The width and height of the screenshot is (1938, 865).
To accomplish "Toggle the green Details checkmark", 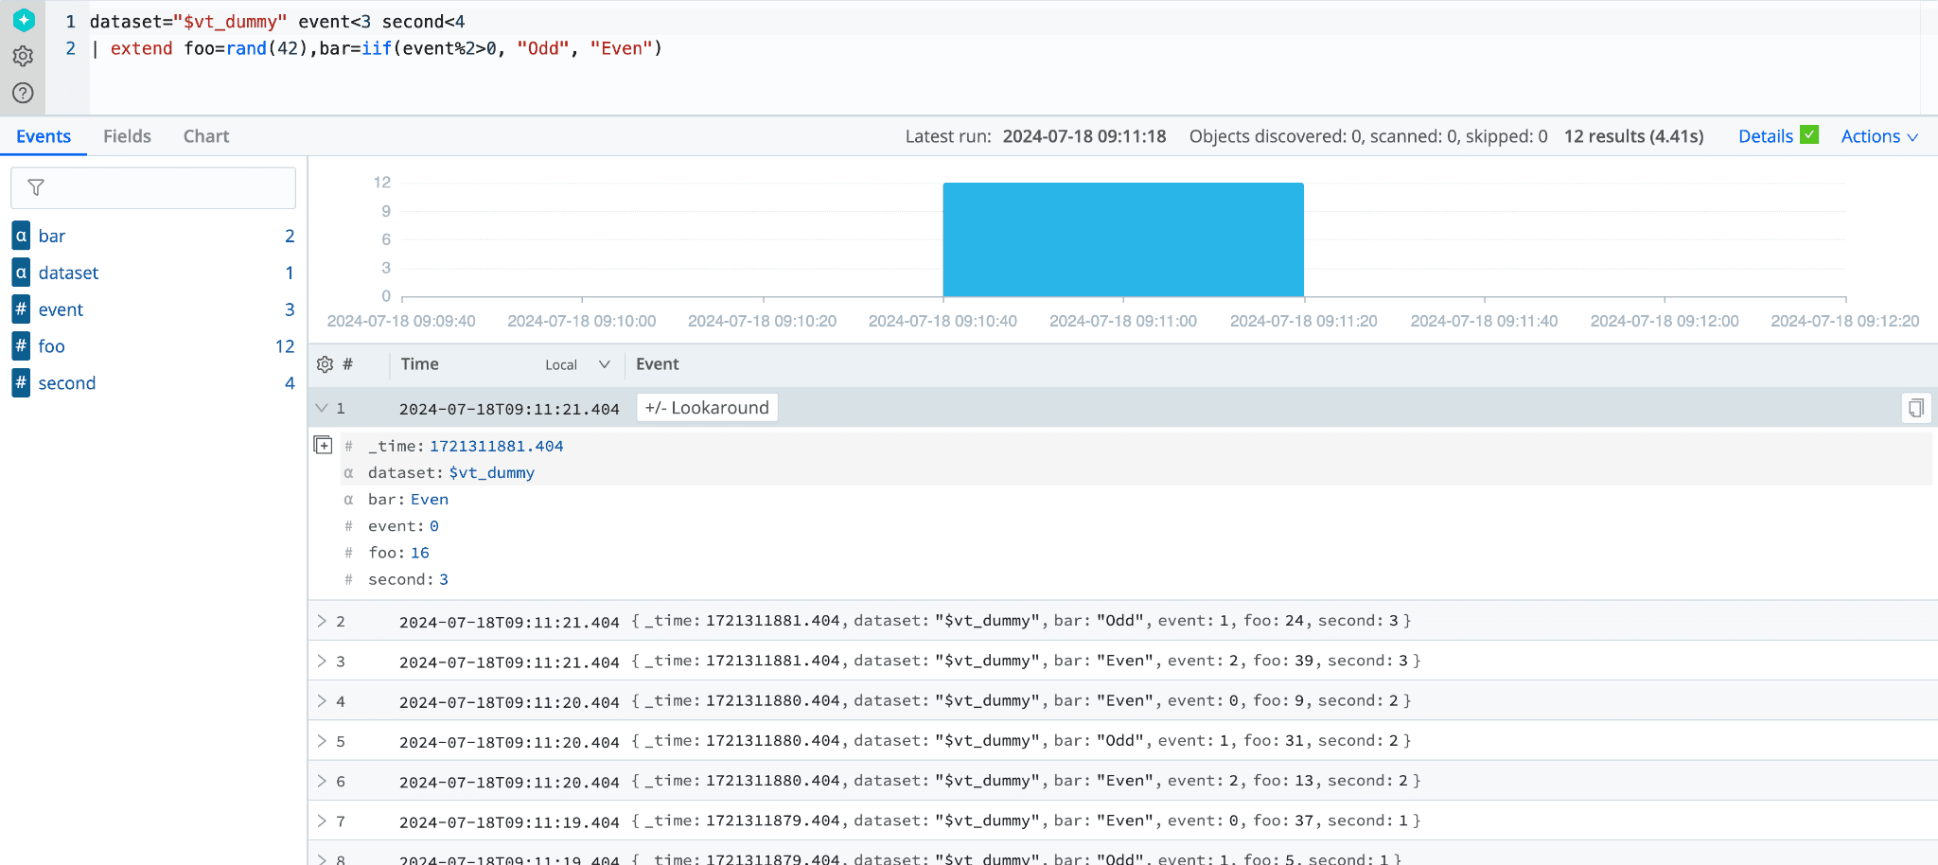I will pyautogui.click(x=1809, y=135).
